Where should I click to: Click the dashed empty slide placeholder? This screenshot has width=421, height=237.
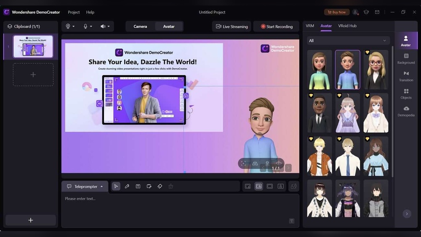click(33, 75)
